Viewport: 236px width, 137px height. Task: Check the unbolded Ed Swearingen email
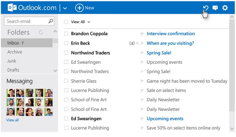66,62
